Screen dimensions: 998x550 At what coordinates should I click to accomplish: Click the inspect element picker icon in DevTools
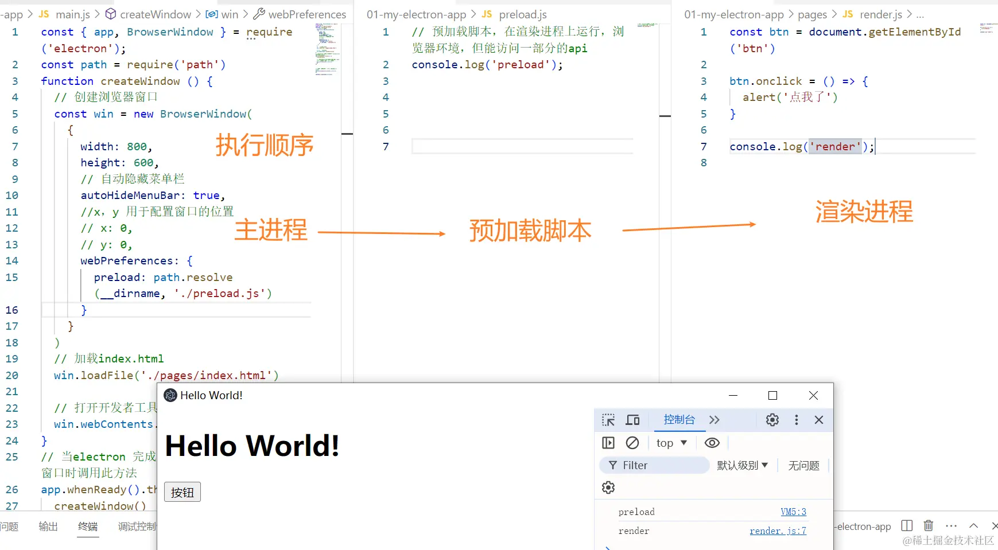click(608, 420)
